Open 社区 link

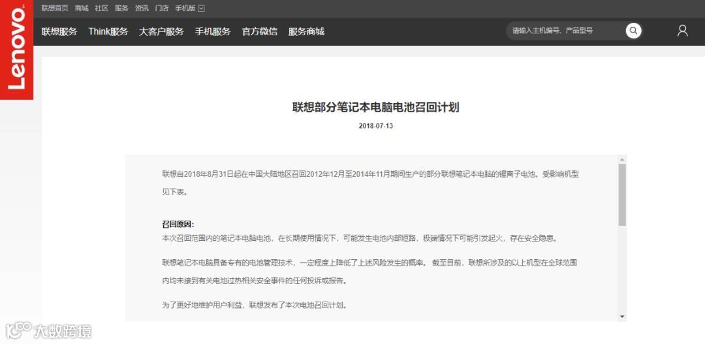pos(102,8)
